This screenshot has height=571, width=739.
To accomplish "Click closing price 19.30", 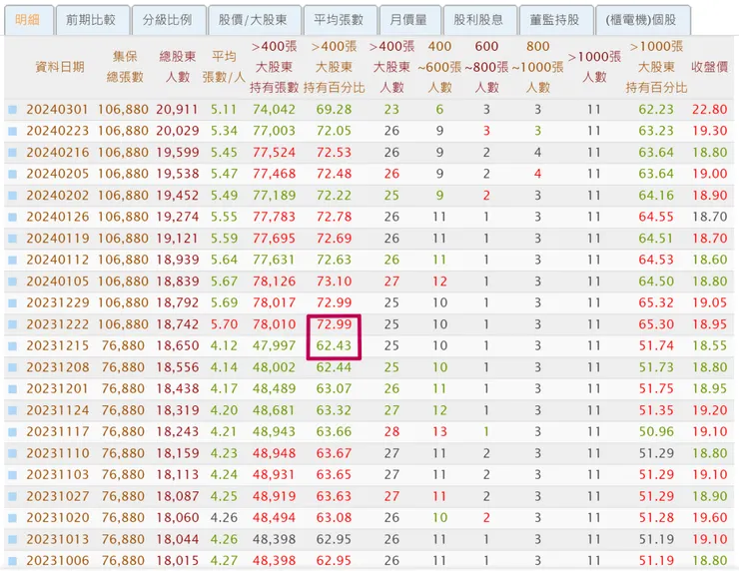I will point(710,131).
